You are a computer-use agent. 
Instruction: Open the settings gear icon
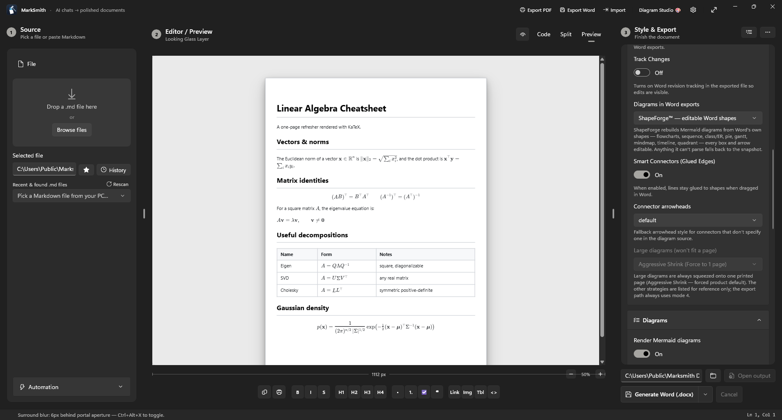[x=693, y=10]
